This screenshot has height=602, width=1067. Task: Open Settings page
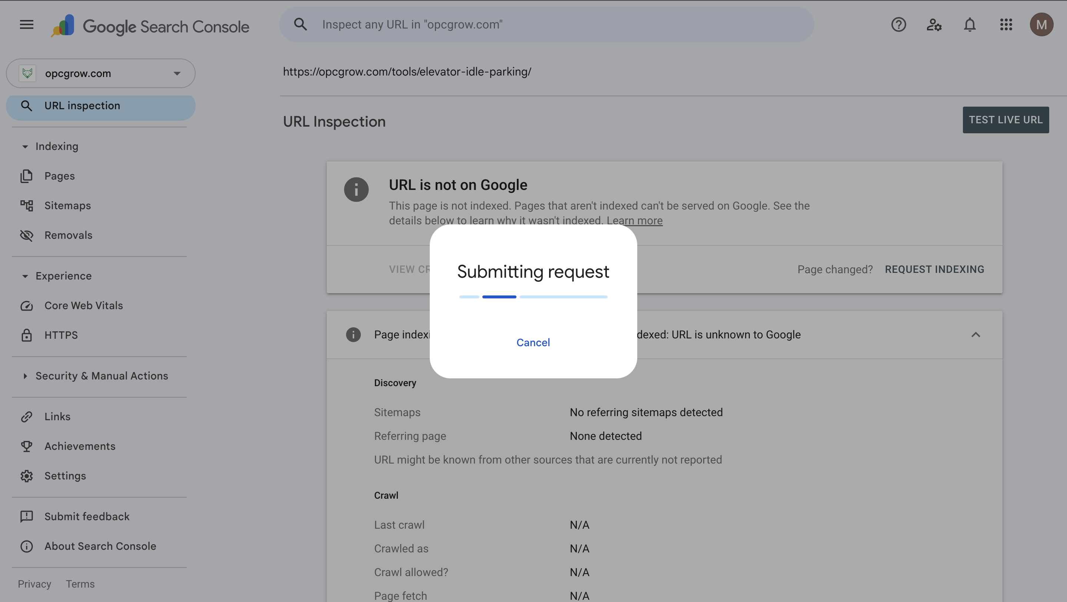click(65, 476)
